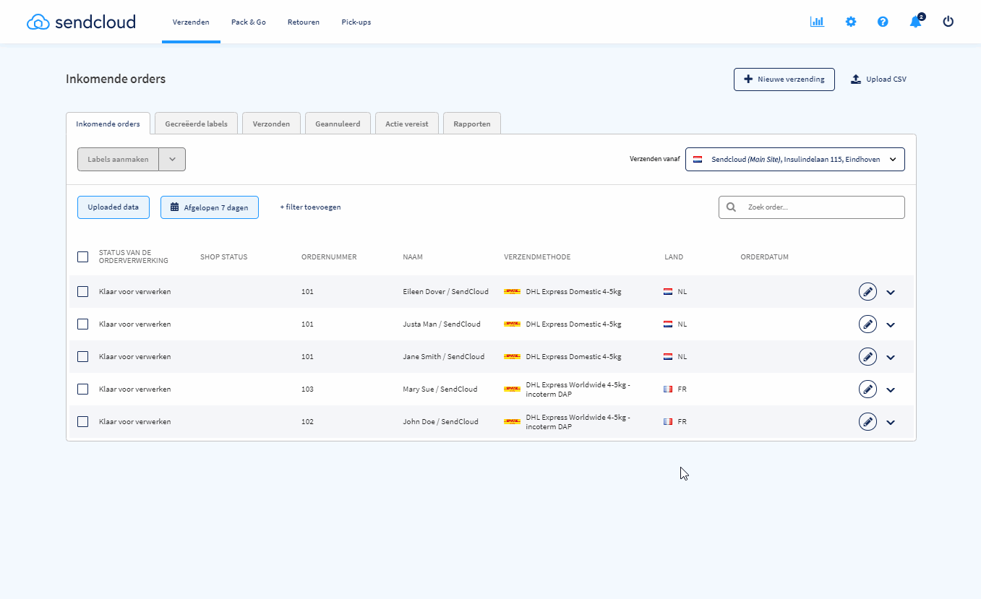Click the Upload CSV button

pos(878,79)
